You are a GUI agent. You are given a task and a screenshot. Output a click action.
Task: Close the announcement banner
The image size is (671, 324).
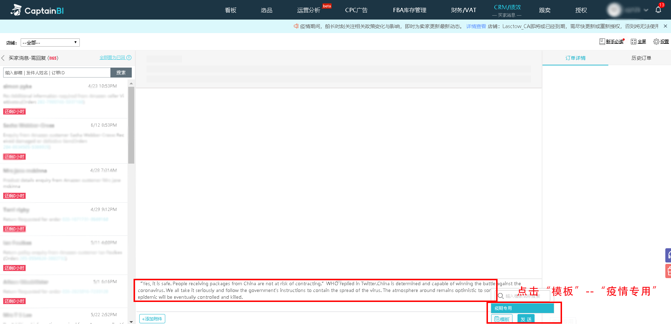pyautogui.click(x=665, y=26)
